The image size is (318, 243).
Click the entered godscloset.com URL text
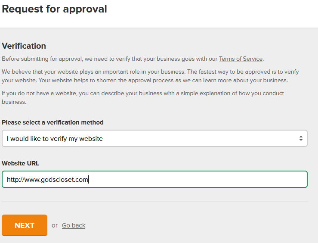tap(47, 179)
